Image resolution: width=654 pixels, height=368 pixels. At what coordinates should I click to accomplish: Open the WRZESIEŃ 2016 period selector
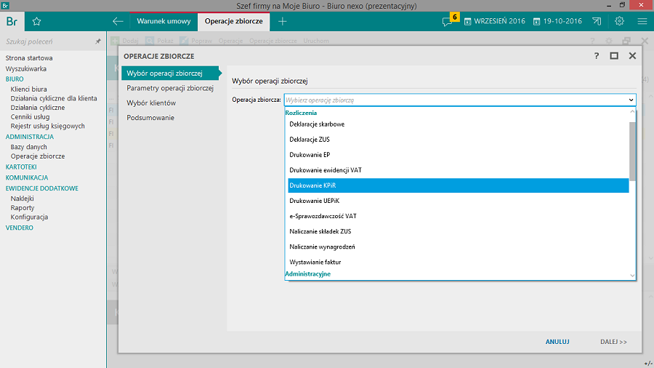coord(494,21)
